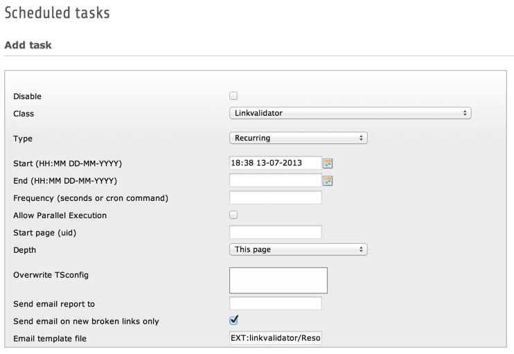Click the Send email on new broken links label
The width and height of the screenshot is (514, 354).
pyautogui.click(x=86, y=321)
